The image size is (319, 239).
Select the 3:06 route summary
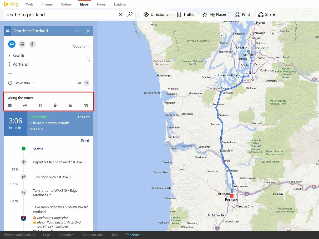[49, 124]
